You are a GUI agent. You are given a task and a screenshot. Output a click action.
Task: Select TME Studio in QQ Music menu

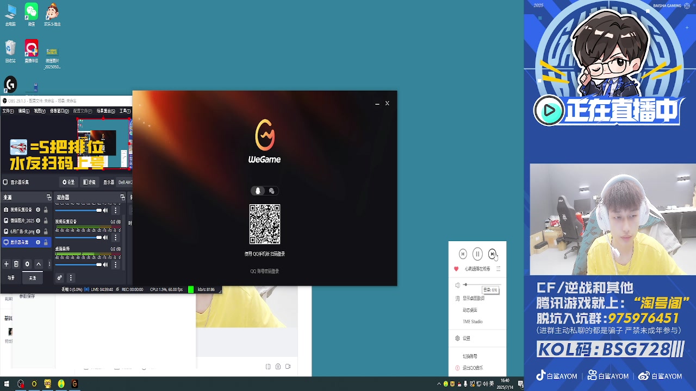[x=473, y=321]
